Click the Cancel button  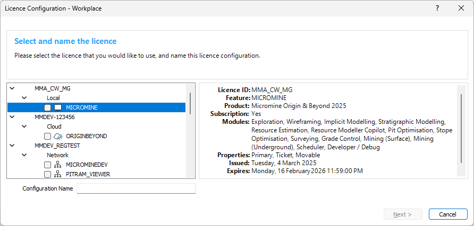[x=448, y=214]
